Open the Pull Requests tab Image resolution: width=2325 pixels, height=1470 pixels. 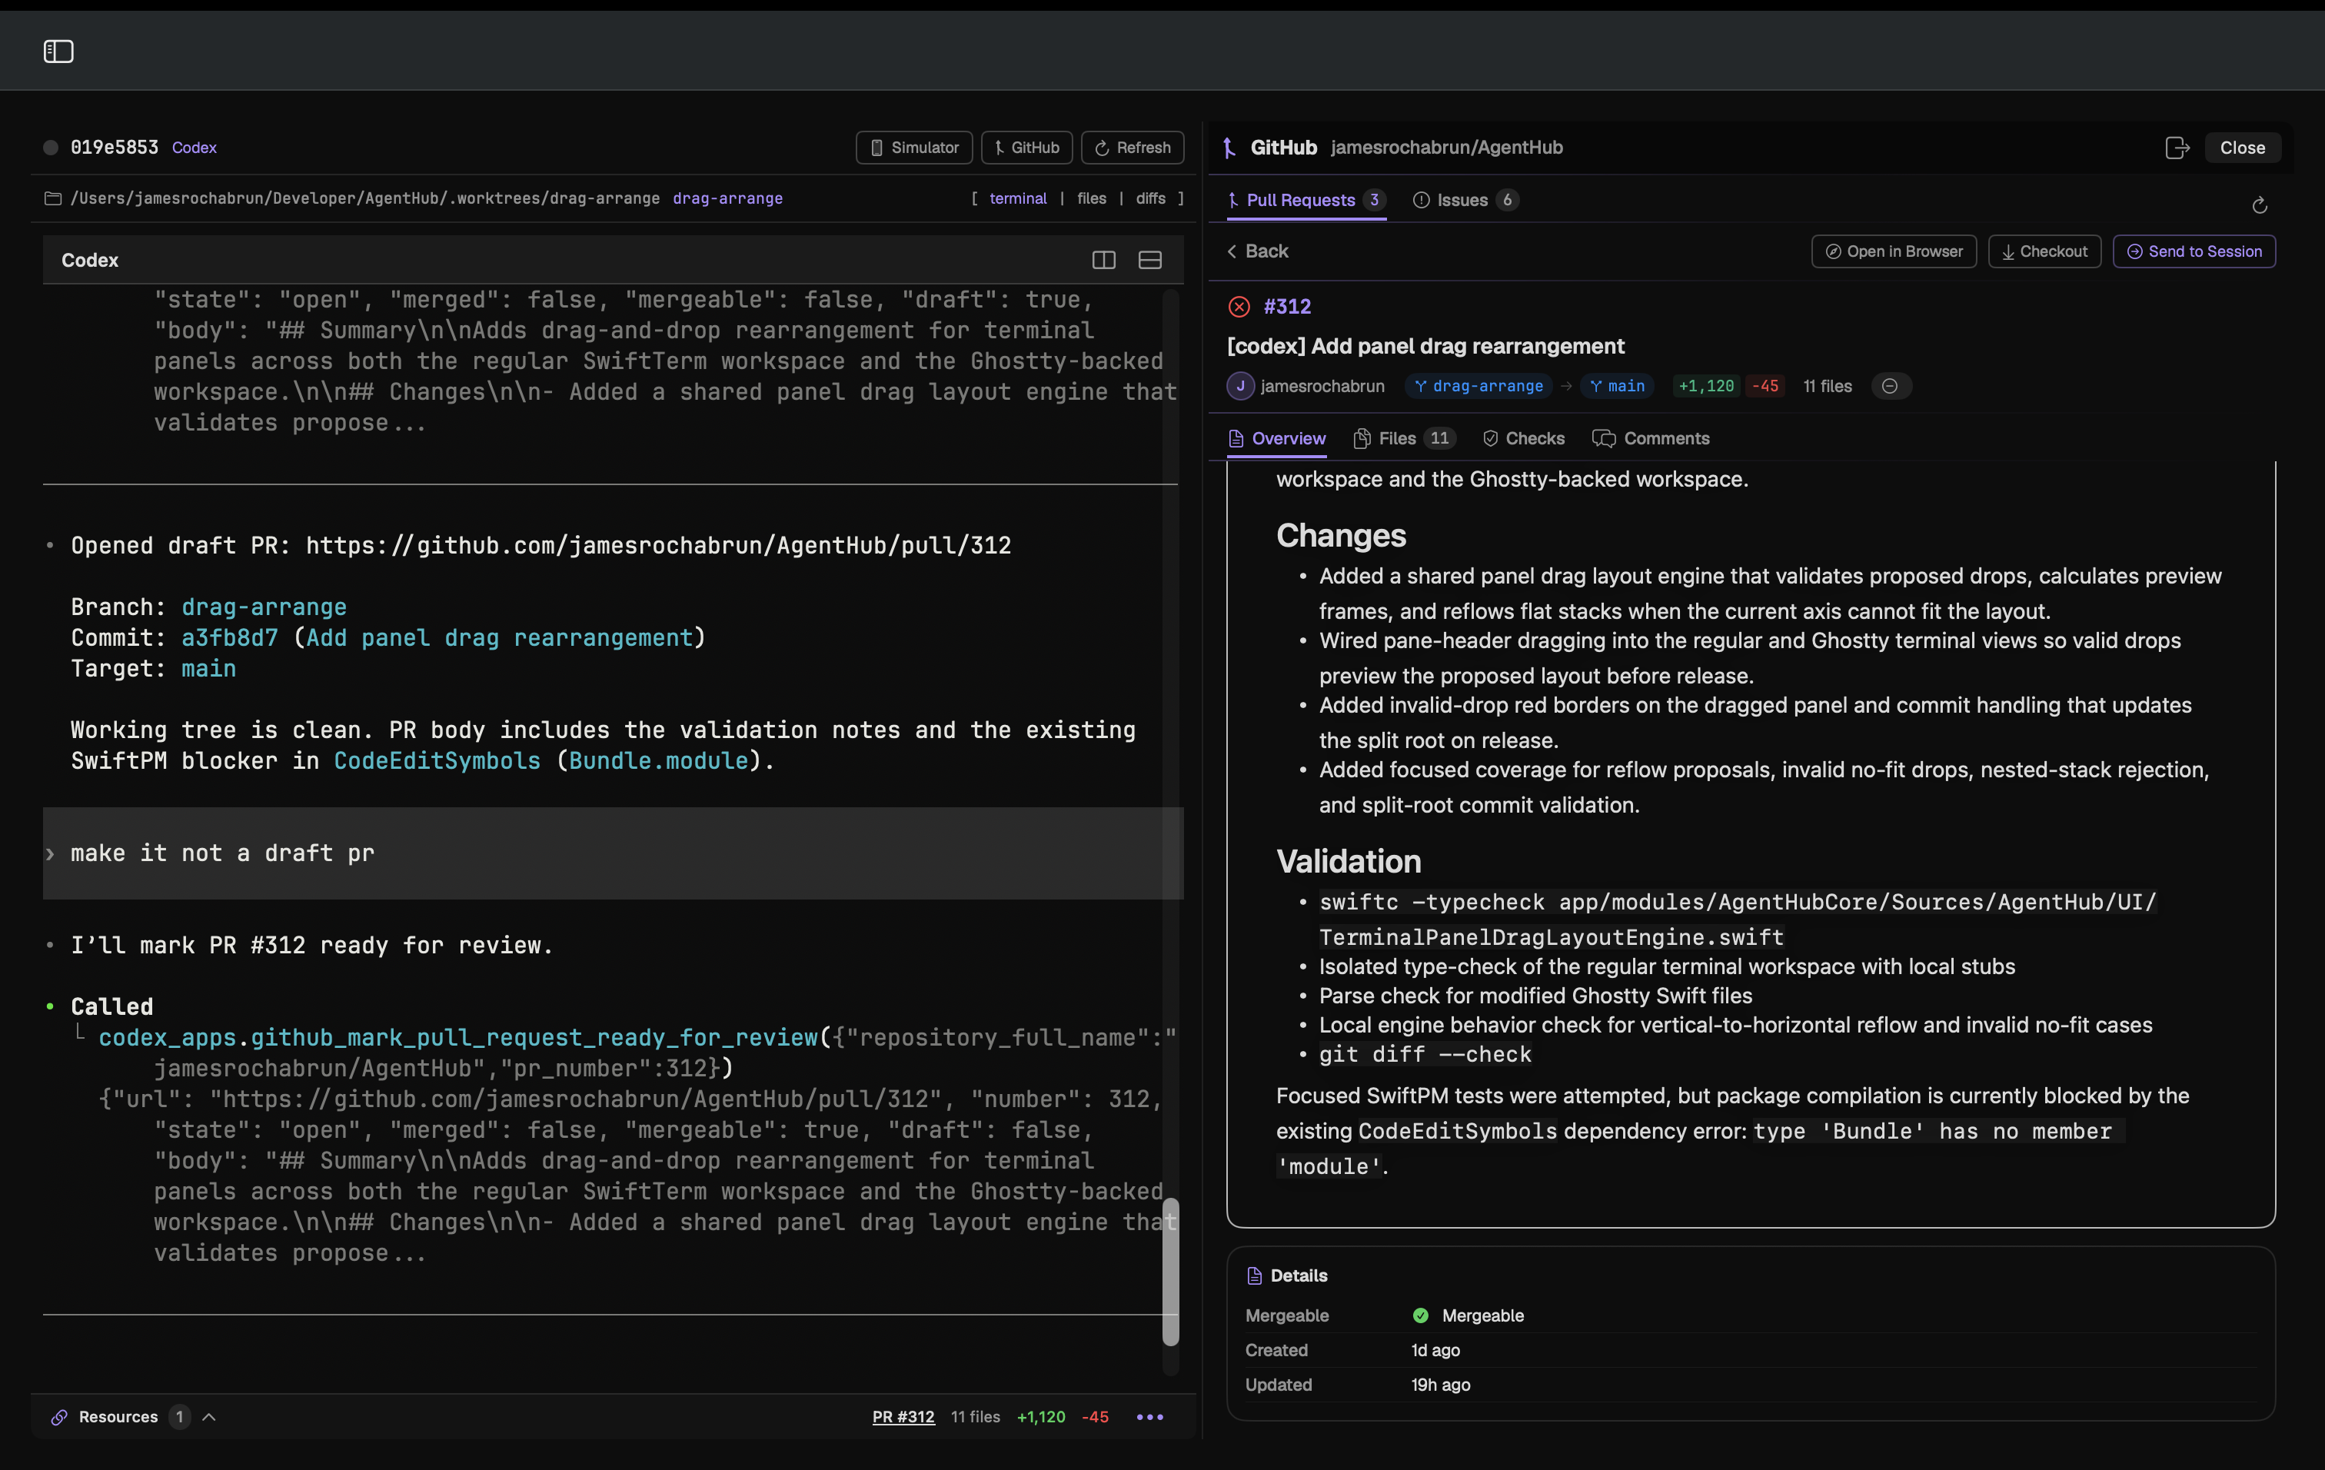click(x=1306, y=200)
